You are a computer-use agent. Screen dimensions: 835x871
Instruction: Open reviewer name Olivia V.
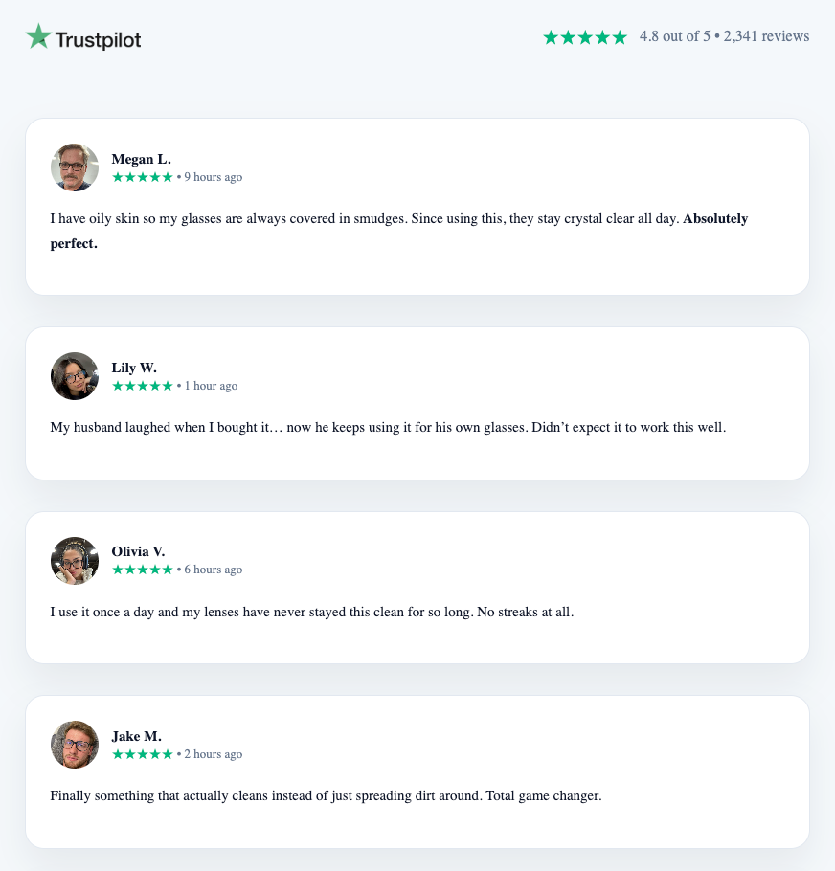[x=138, y=551]
